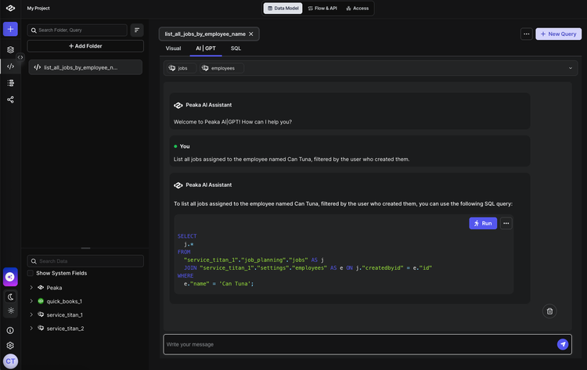
Task: Click the trash icon to clear the chat
Action: (x=549, y=311)
